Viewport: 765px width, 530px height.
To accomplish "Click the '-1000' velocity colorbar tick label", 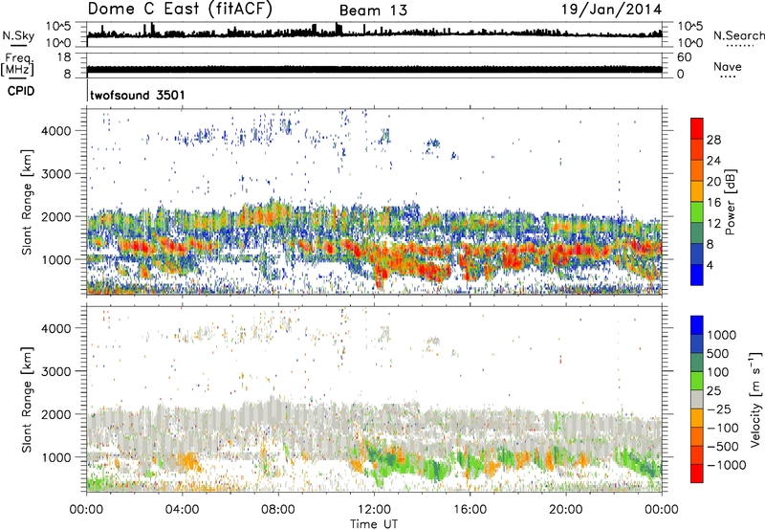I will [726, 465].
